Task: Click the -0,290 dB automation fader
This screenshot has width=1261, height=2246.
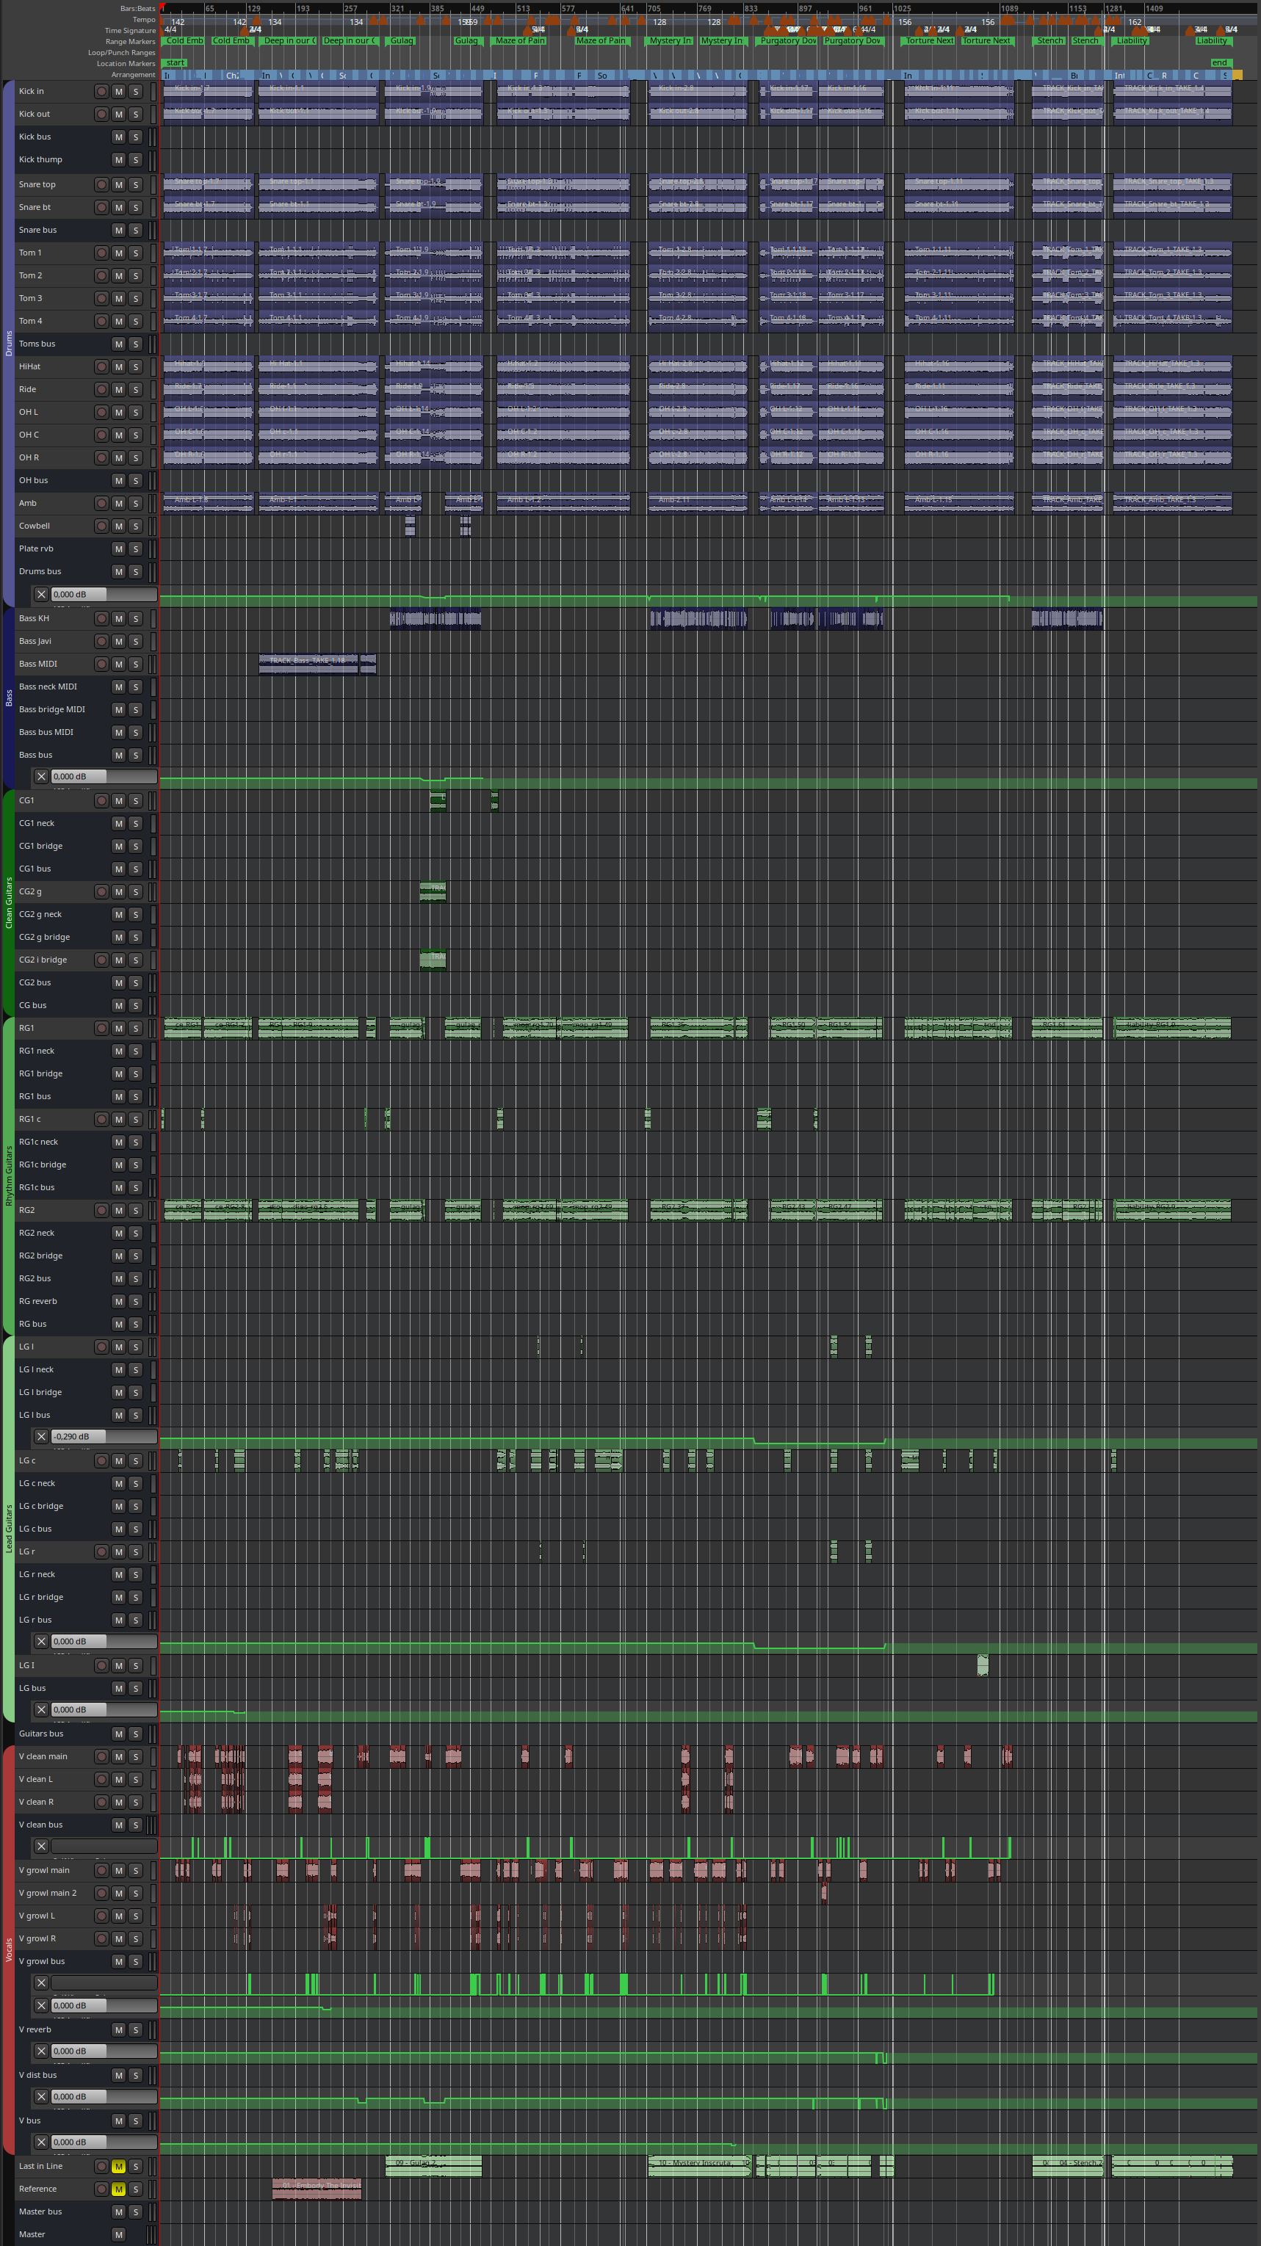Action: tap(103, 1436)
